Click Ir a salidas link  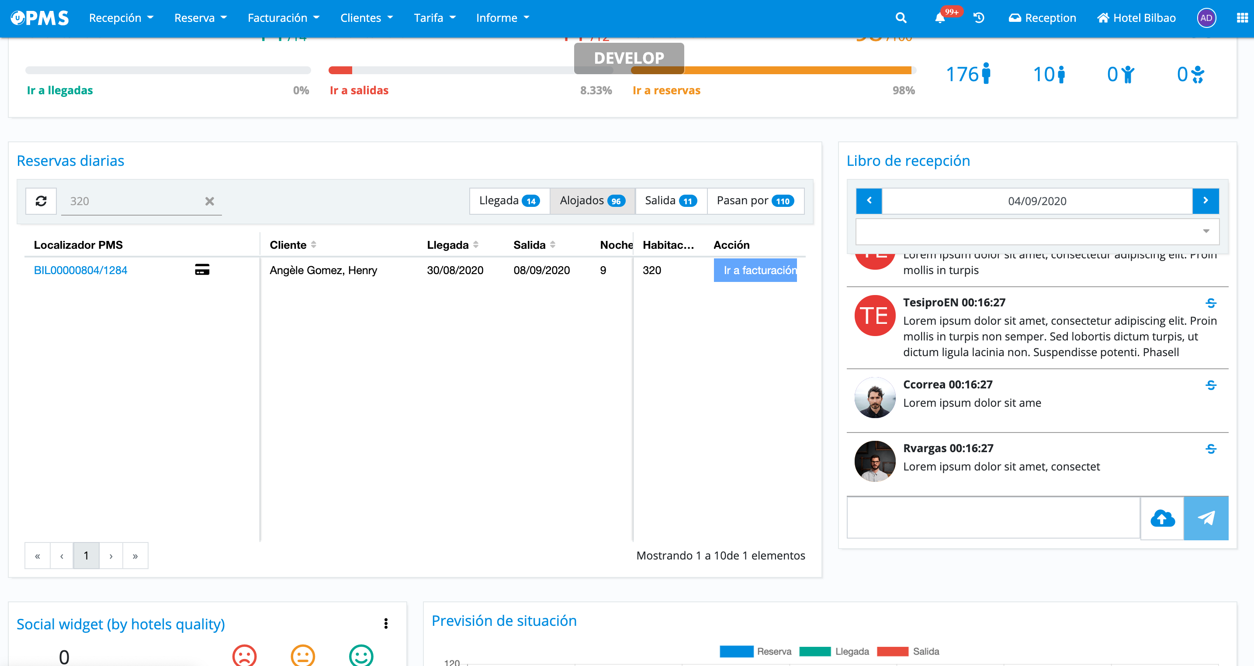pos(359,90)
